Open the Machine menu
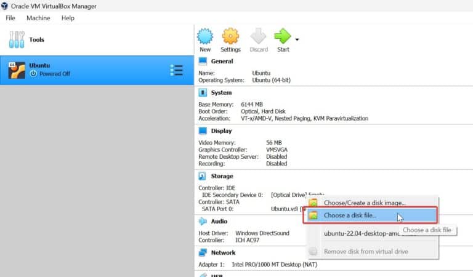 pyautogui.click(x=38, y=18)
